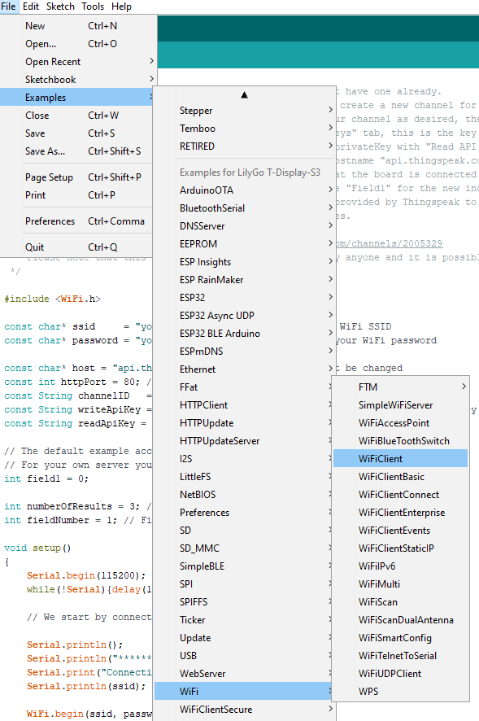Open the WiFiTelnetToSerial example
The width and height of the screenshot is (479, 721).
pos(400,656)
